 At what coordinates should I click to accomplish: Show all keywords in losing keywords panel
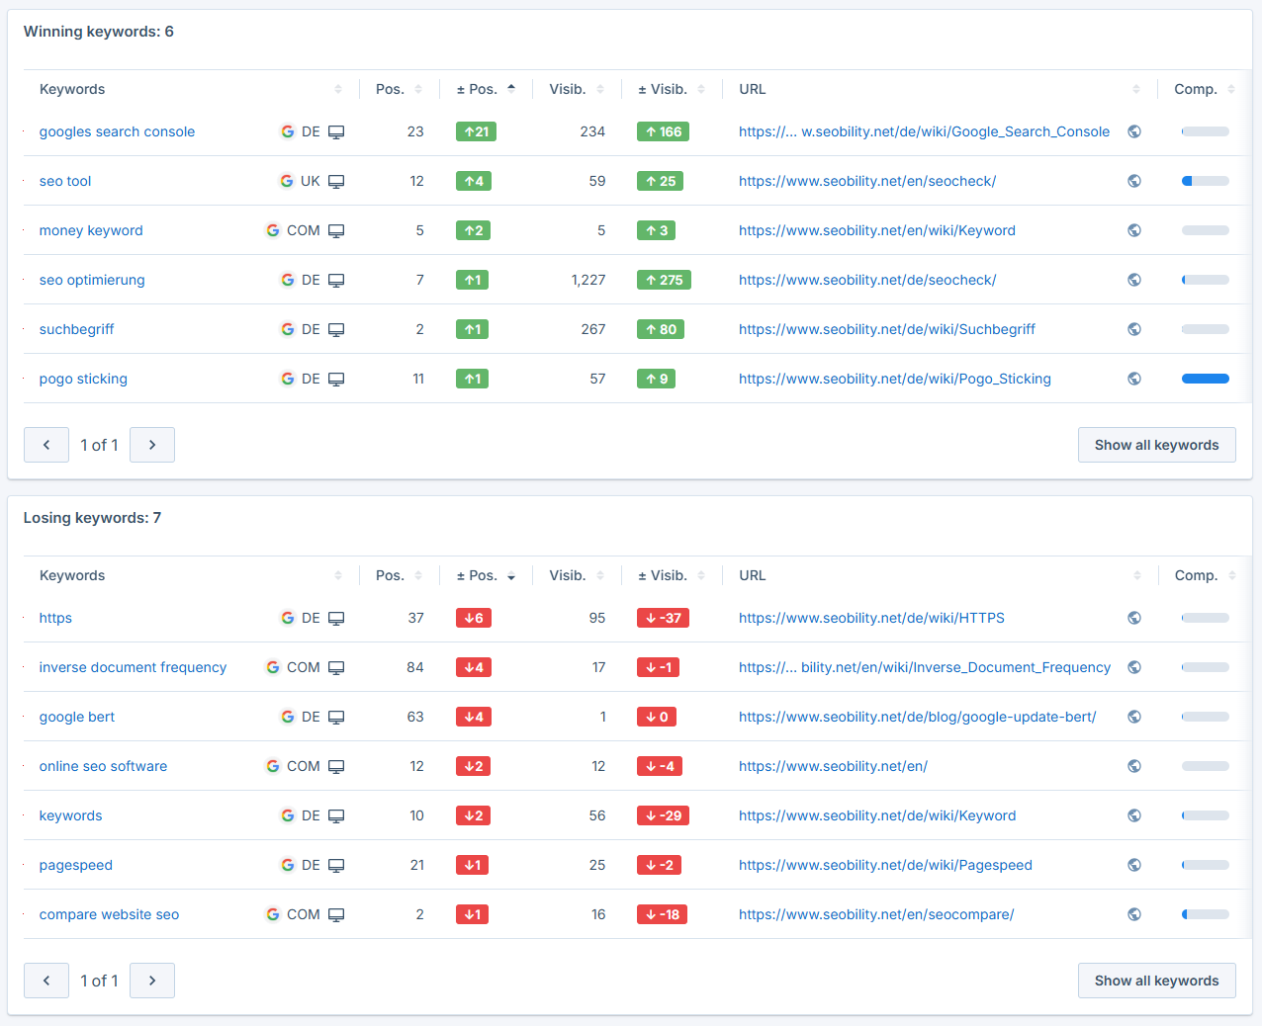point(1156,981)
